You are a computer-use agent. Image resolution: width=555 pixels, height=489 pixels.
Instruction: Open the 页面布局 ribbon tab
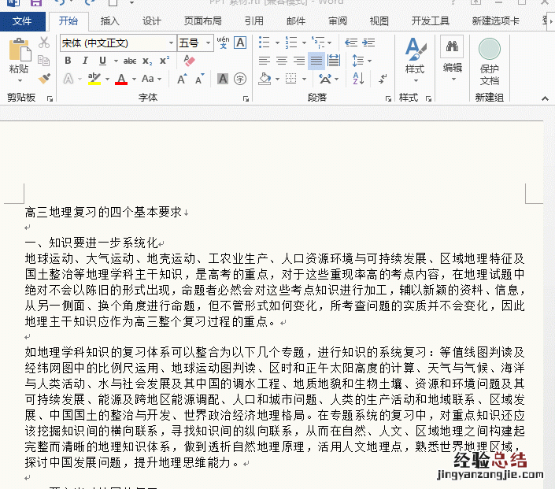pos(202,21)
